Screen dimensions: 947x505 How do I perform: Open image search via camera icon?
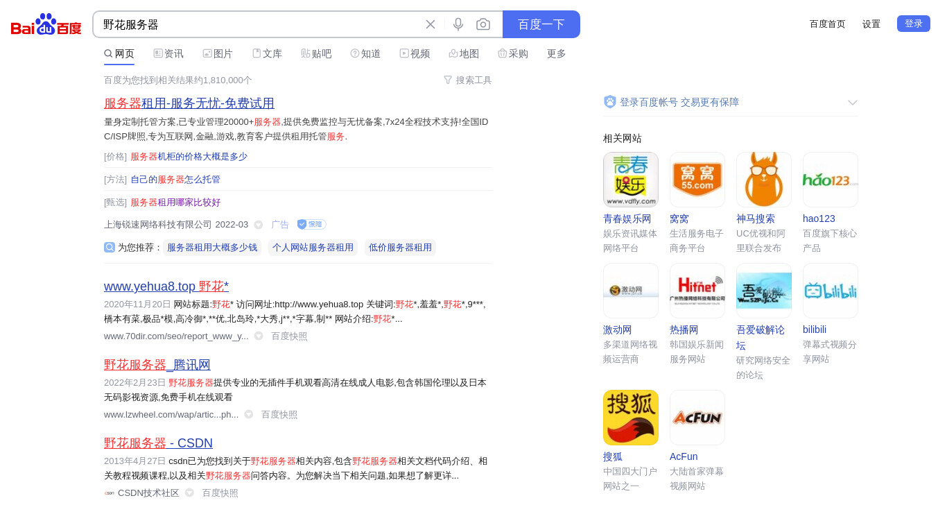[483, 24]
